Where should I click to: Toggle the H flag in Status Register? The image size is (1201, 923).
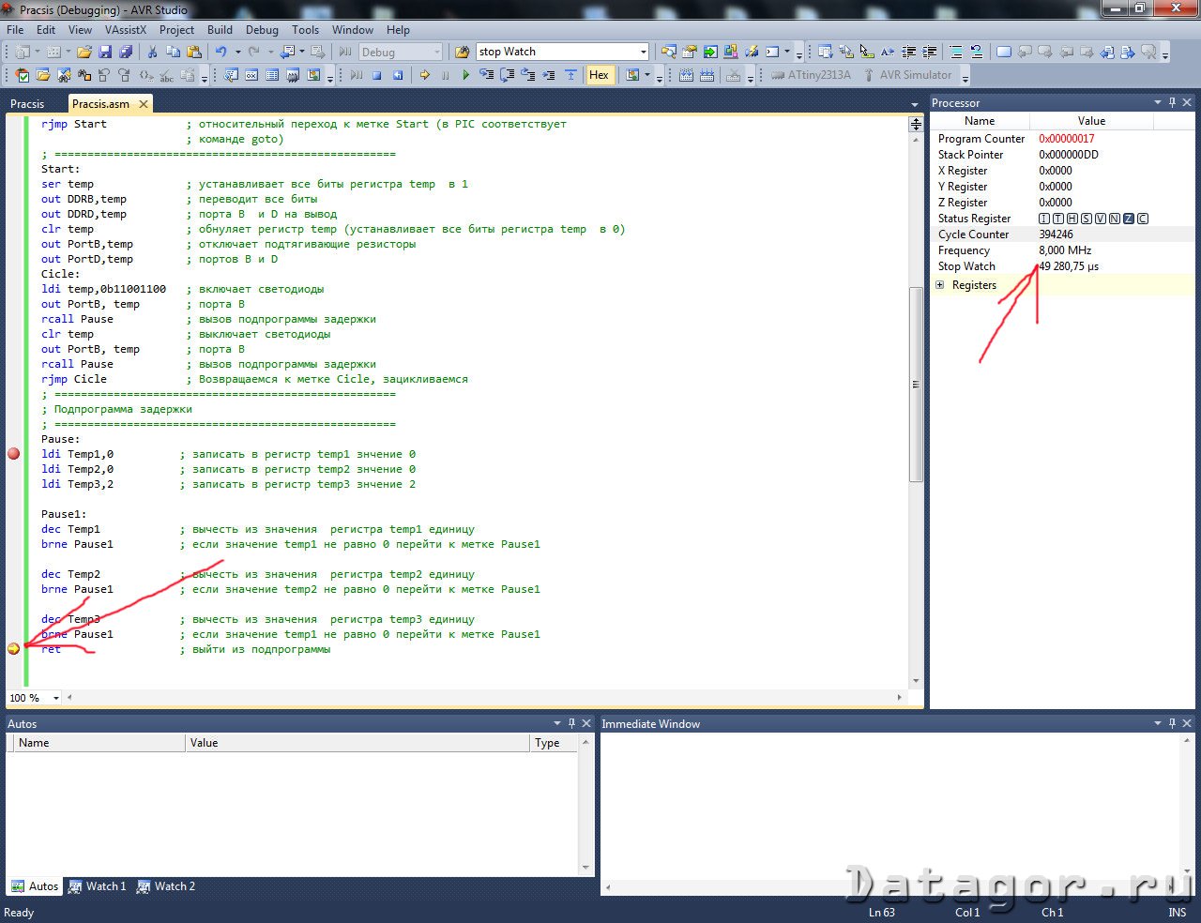pos(1072,219)
